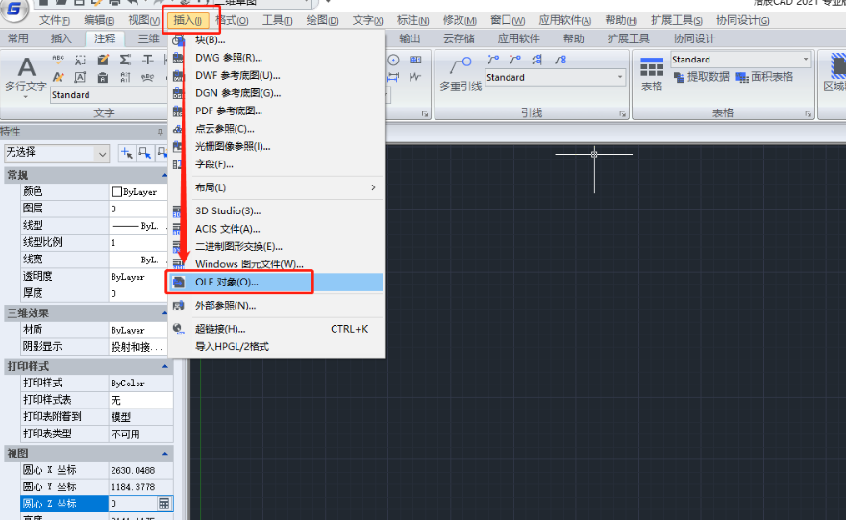Switch to the 输出 ribbon tab
The height and width of the screenshot is (520, 846).
(x=411, y=38)
